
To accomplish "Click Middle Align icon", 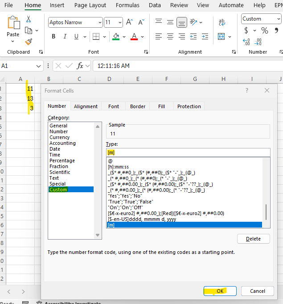I will tap(170, 22).
